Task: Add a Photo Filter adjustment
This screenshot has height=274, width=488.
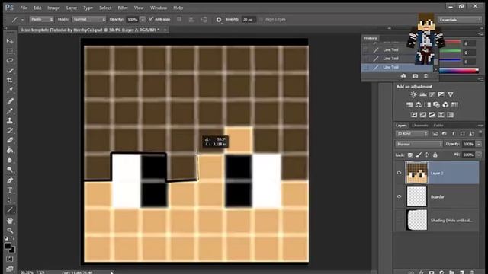Action: tap(436, 105)
